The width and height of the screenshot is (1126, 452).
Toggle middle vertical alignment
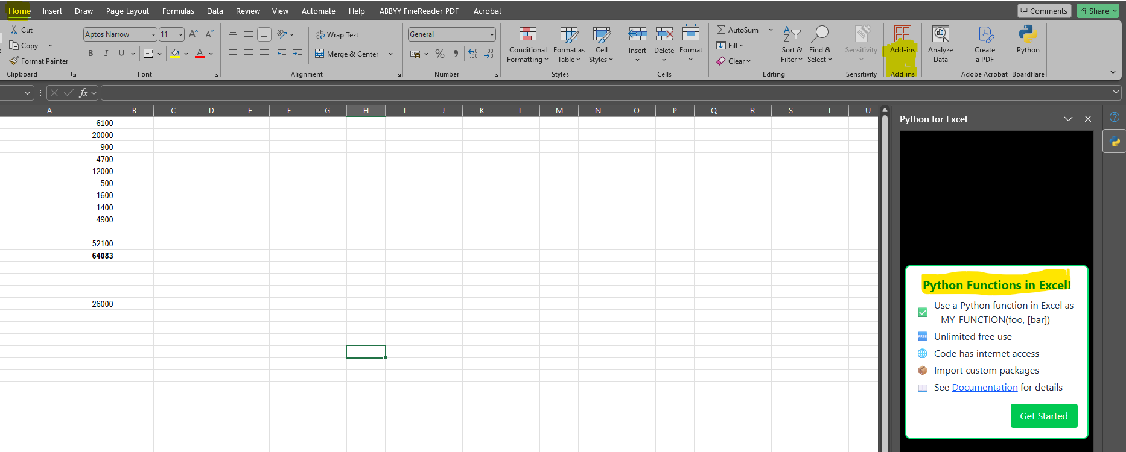(x=249, y=34)
